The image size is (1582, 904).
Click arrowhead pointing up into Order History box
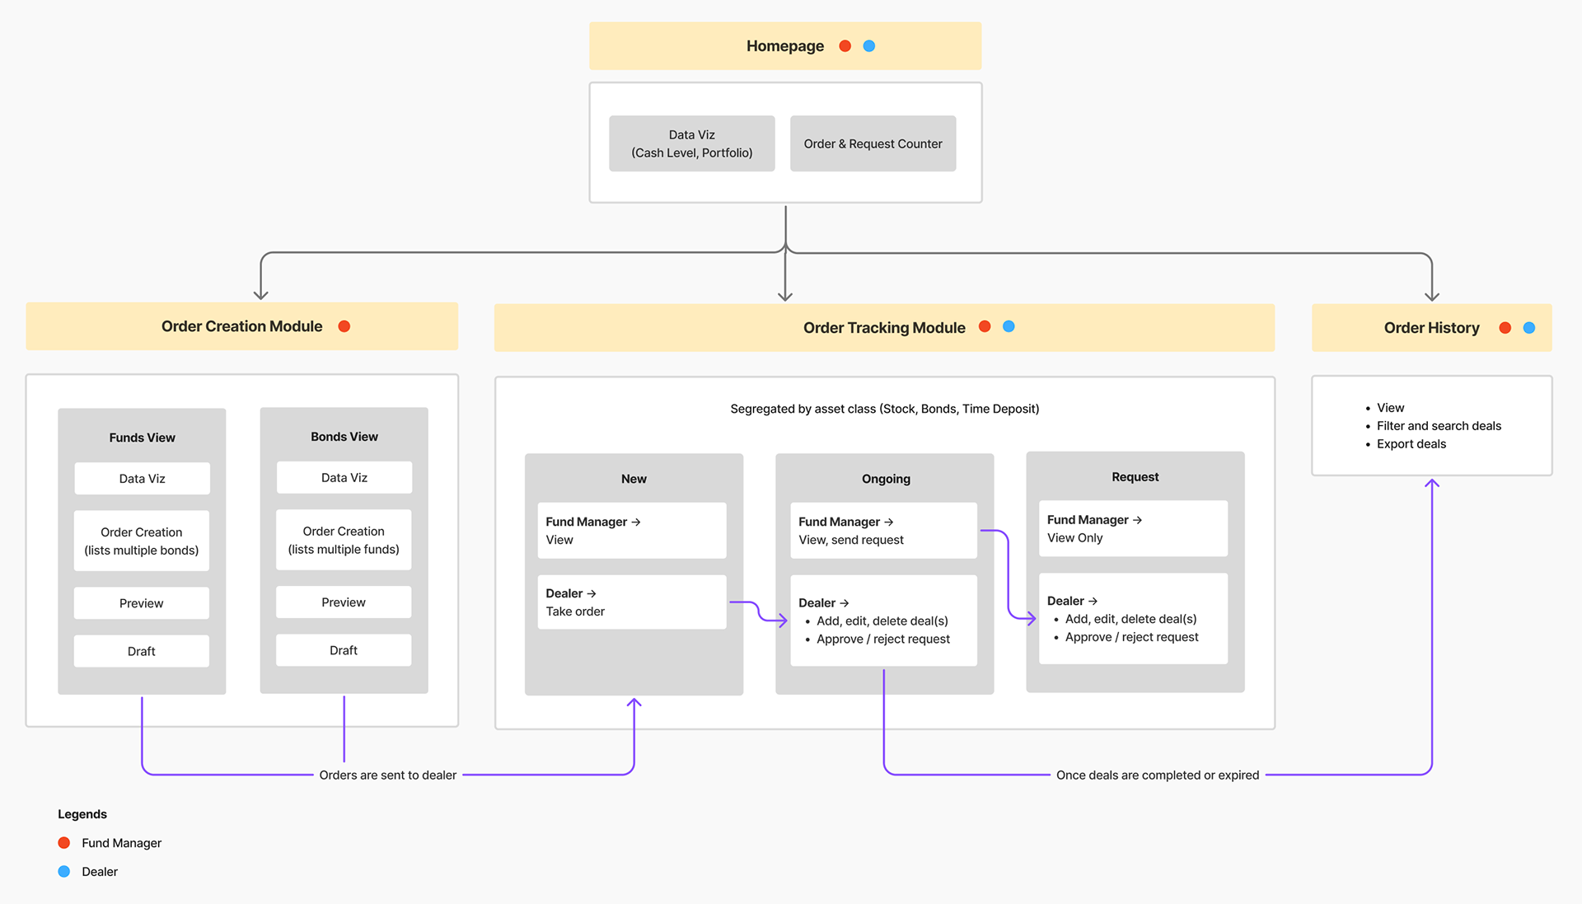(1432, 484)
